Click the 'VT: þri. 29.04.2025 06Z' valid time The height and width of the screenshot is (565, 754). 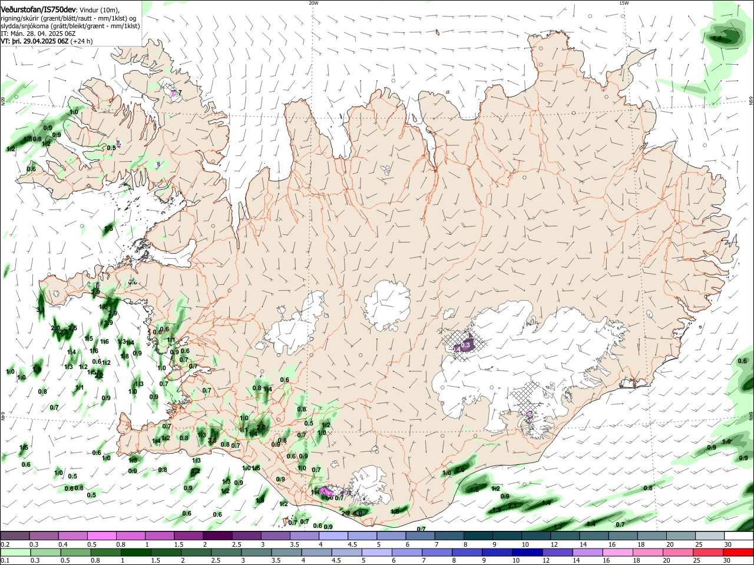[35, 42]
